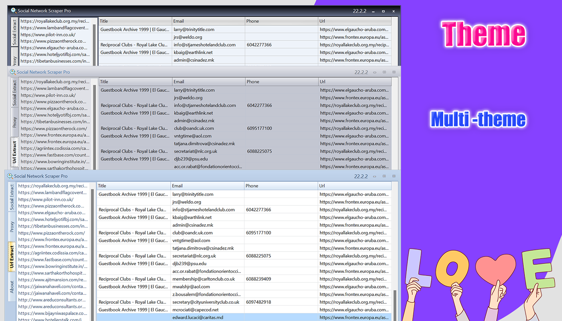Select the edward.lucaci@caritas.md row
Viewport: 562px width, 321px height.
click(x=244, y=317)
